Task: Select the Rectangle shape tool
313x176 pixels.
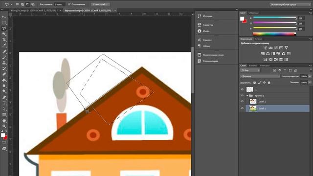Action: 4,115
